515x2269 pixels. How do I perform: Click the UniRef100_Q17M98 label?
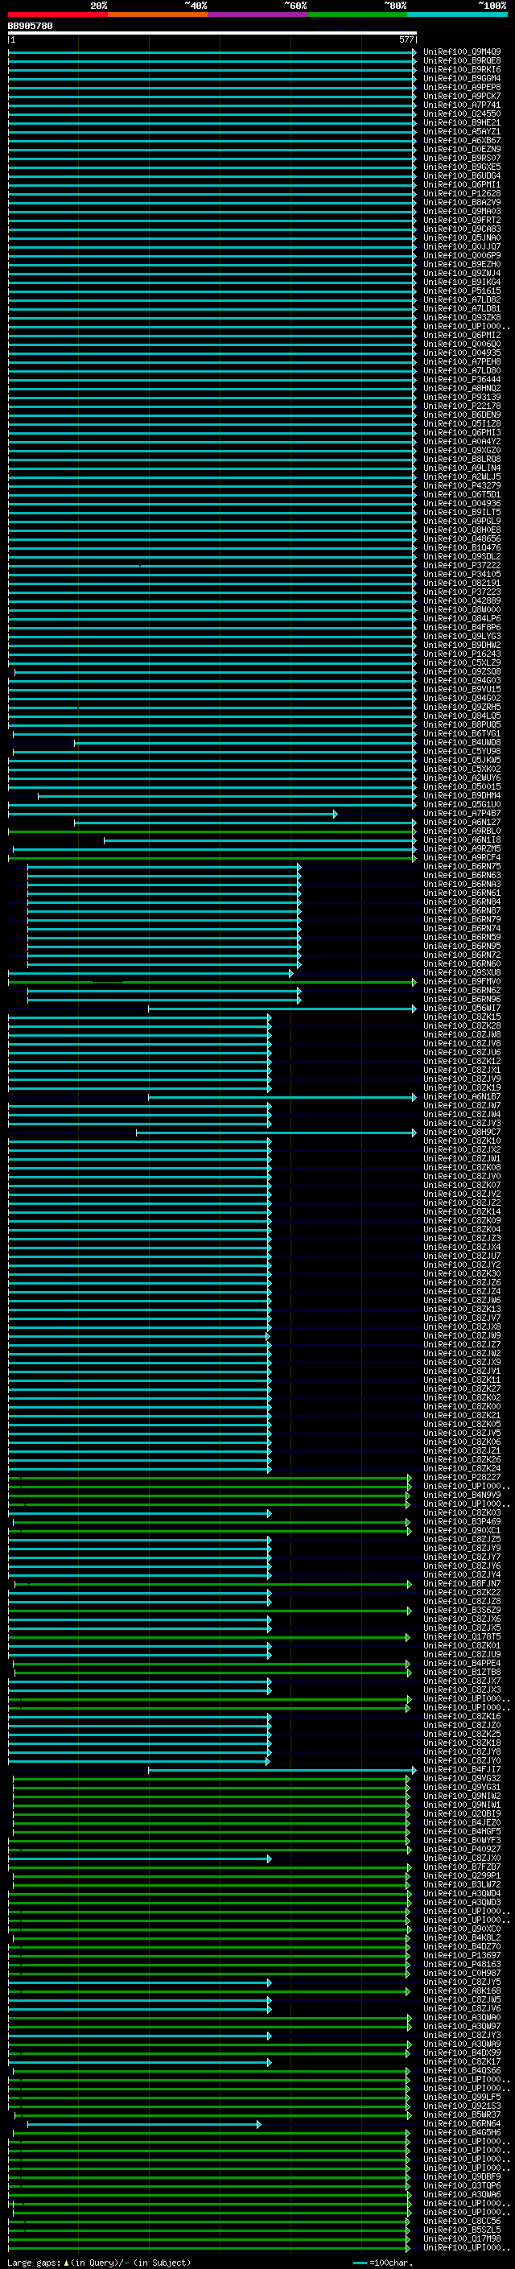(x=462, y=2239)
